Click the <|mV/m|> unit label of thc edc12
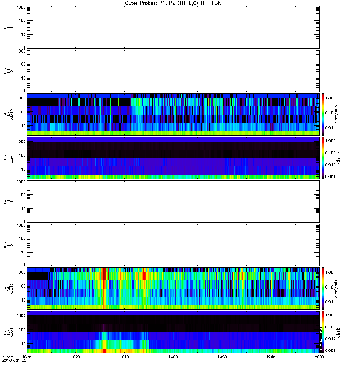This screenshot has height=370, width=346. (x=336, y=289)
